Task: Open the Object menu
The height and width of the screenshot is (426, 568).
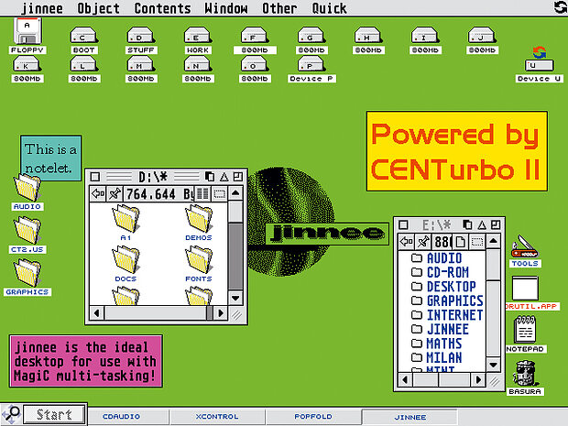Action: (x=98, y=8)
